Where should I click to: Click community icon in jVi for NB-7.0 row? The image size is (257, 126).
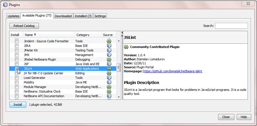coord(109,73)
